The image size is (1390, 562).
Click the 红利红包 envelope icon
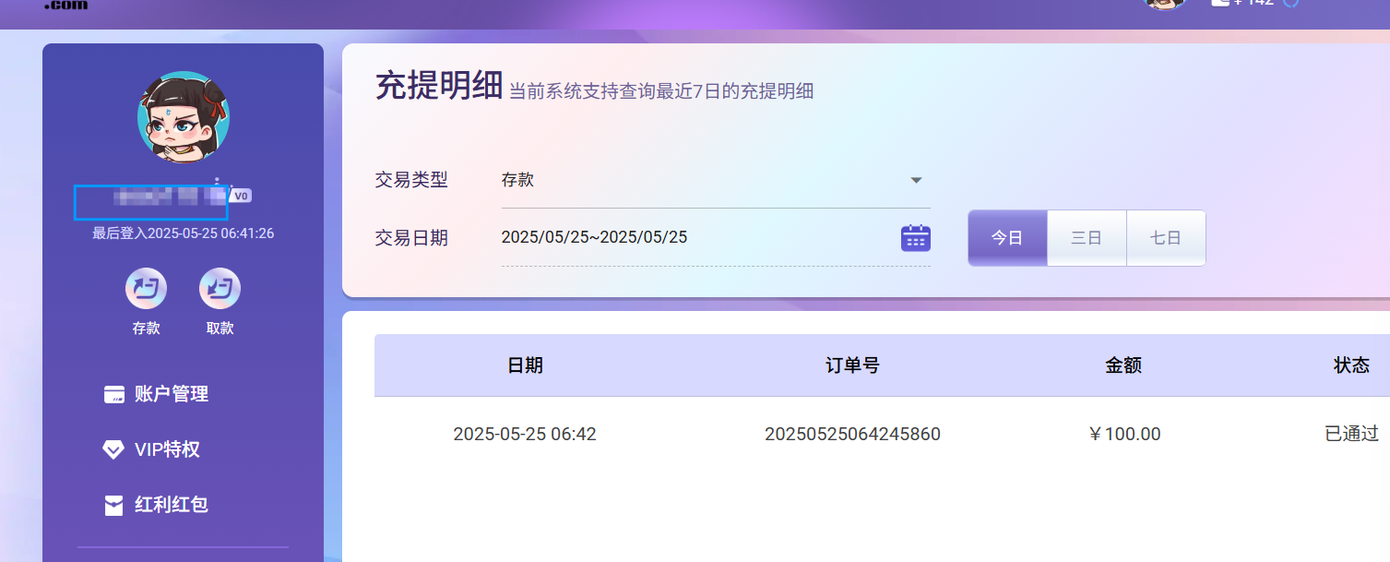(114, 506)
